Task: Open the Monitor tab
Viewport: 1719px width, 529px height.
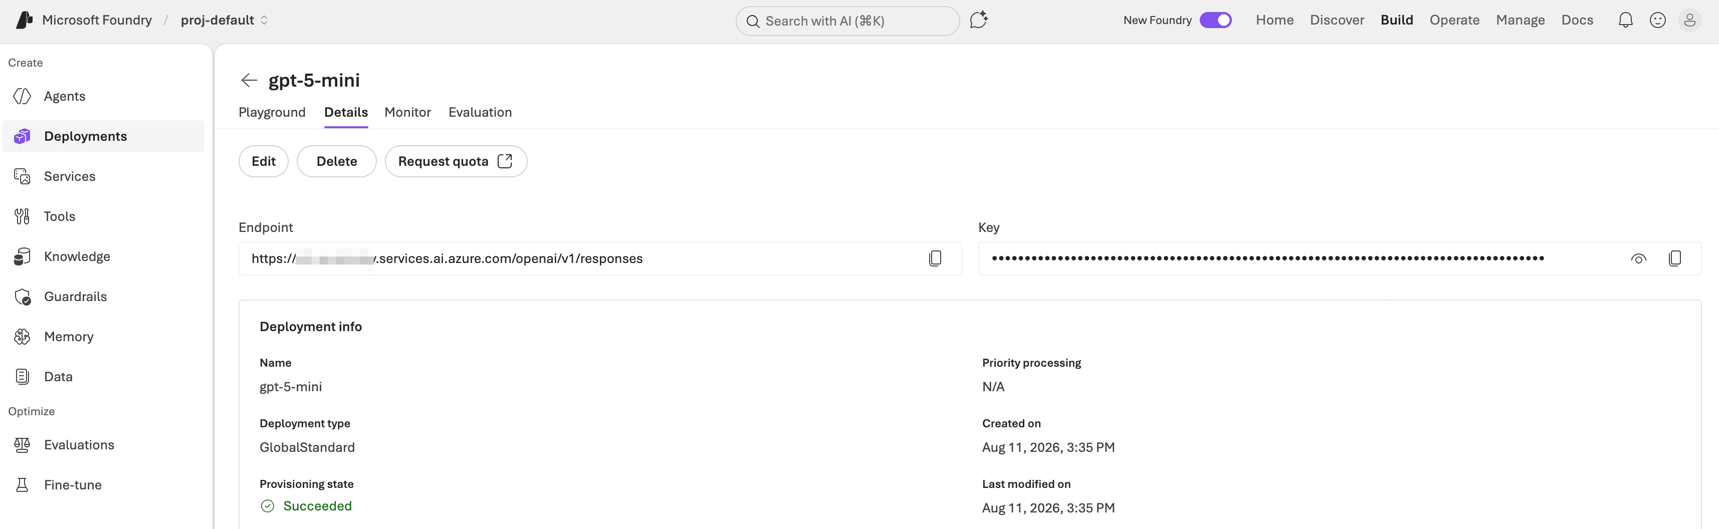Action: (408, 112)
